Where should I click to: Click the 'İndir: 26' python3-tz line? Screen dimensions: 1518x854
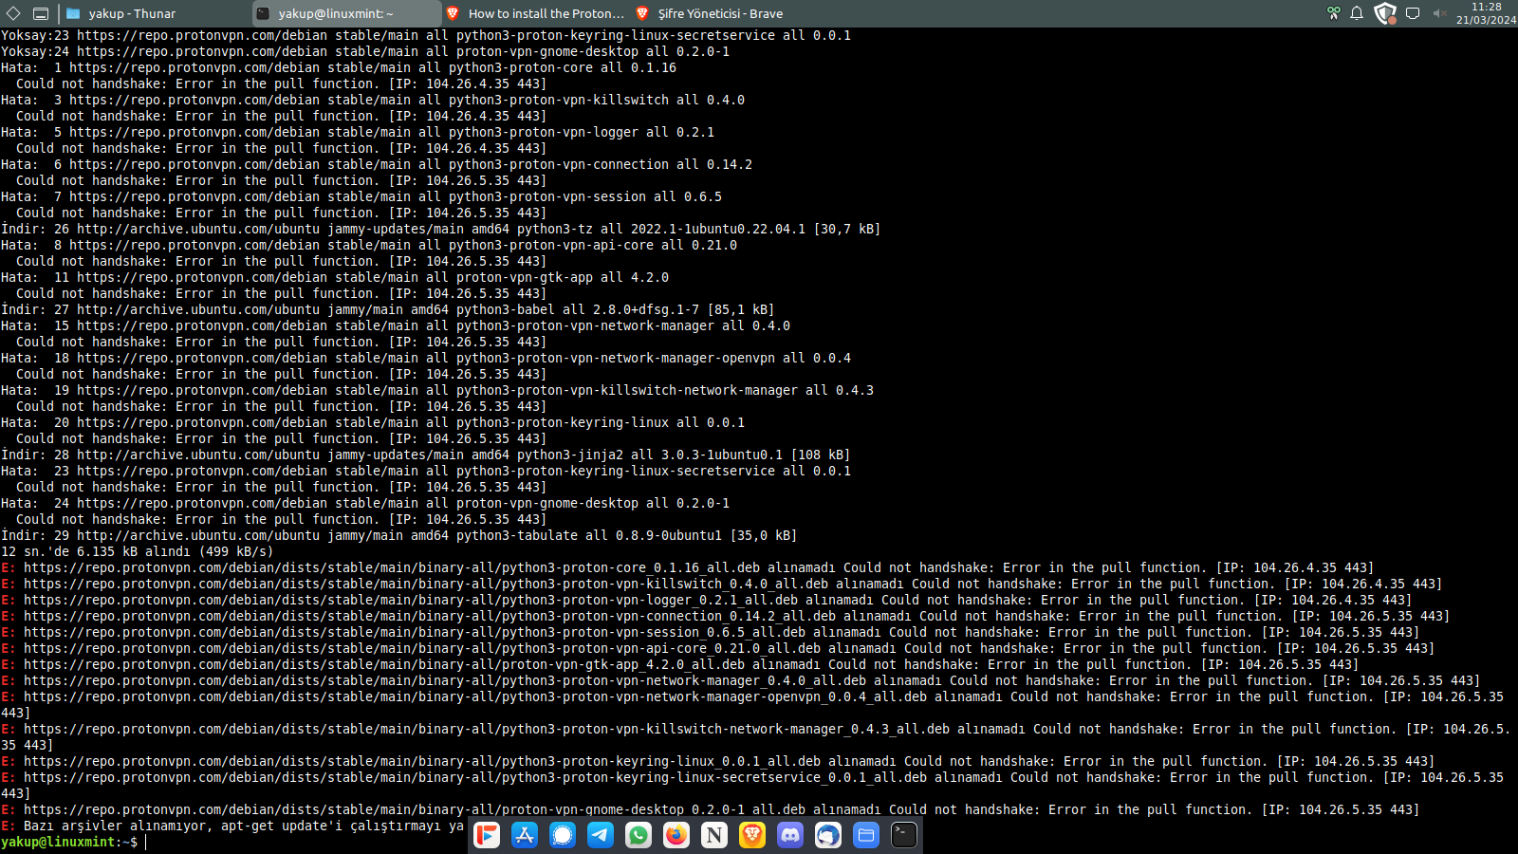441,229
